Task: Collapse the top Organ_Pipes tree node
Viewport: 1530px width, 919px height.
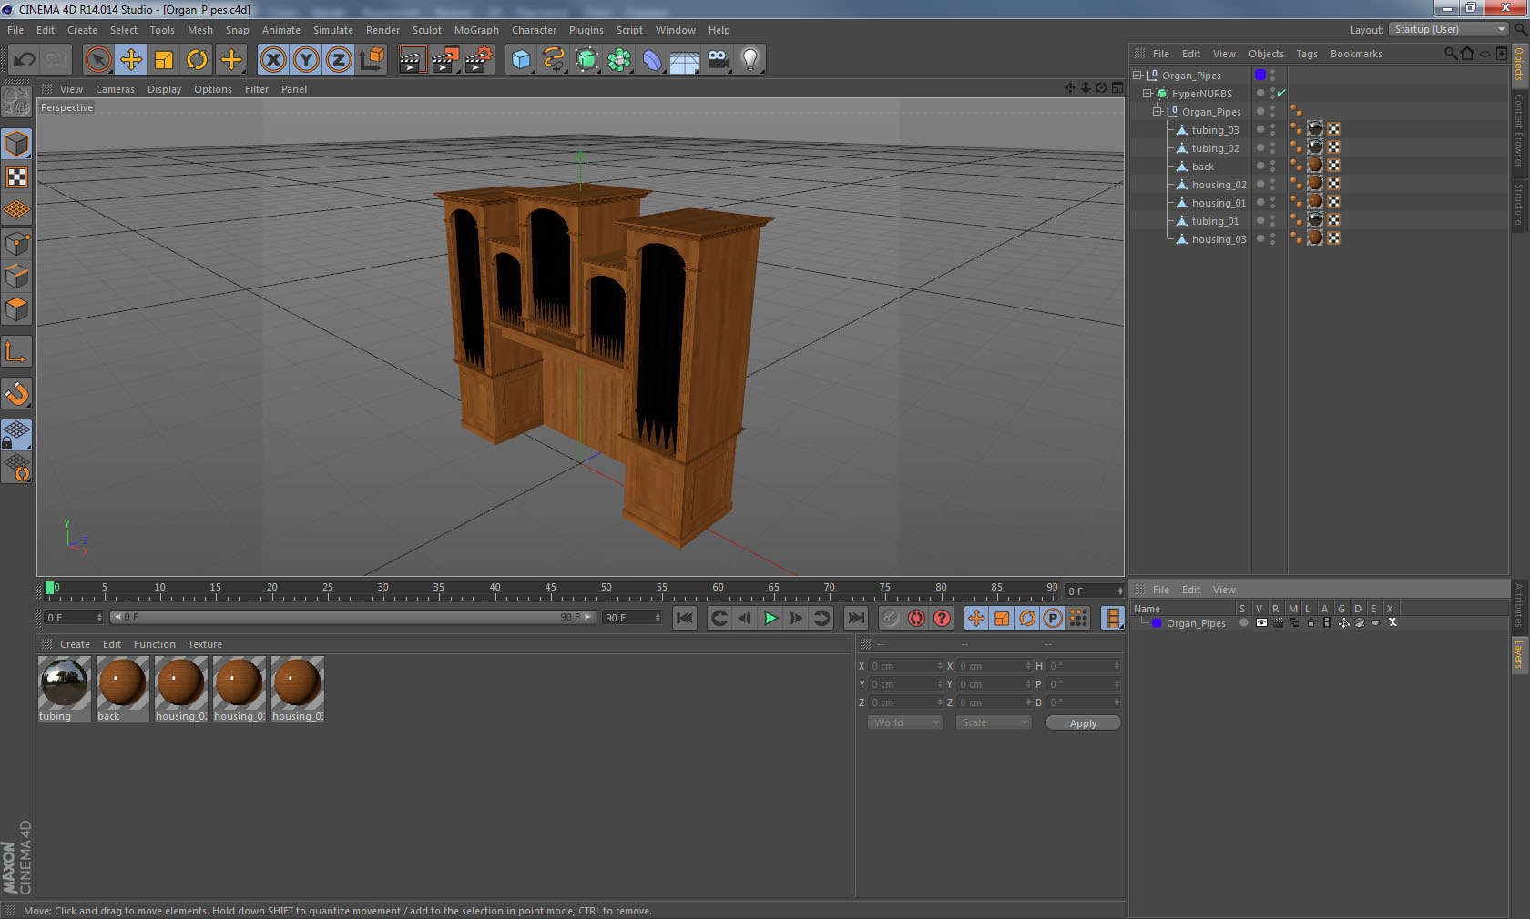Action: tap(1137, 75)
